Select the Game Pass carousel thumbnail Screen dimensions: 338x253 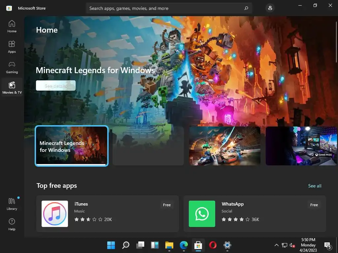[301, 146]
